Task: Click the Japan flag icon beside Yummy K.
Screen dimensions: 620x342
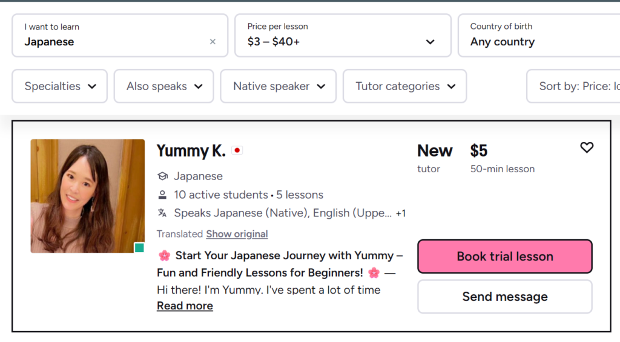Action: (x=237, y=150)
